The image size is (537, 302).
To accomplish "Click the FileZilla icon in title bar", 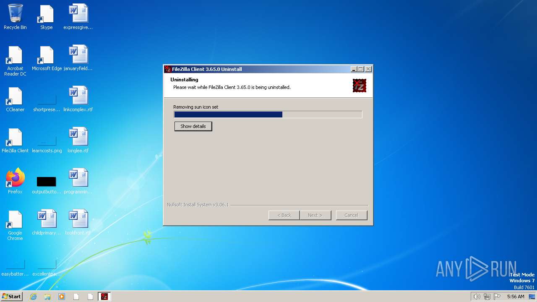I will (x=168, y=69).
